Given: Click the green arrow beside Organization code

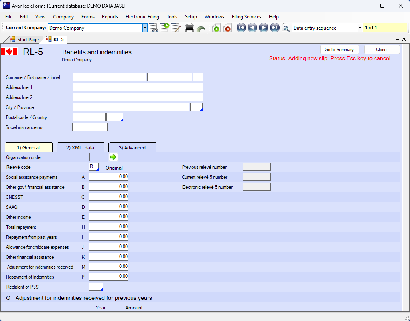Looking at the screenshot, I should [x=113, y=157].
